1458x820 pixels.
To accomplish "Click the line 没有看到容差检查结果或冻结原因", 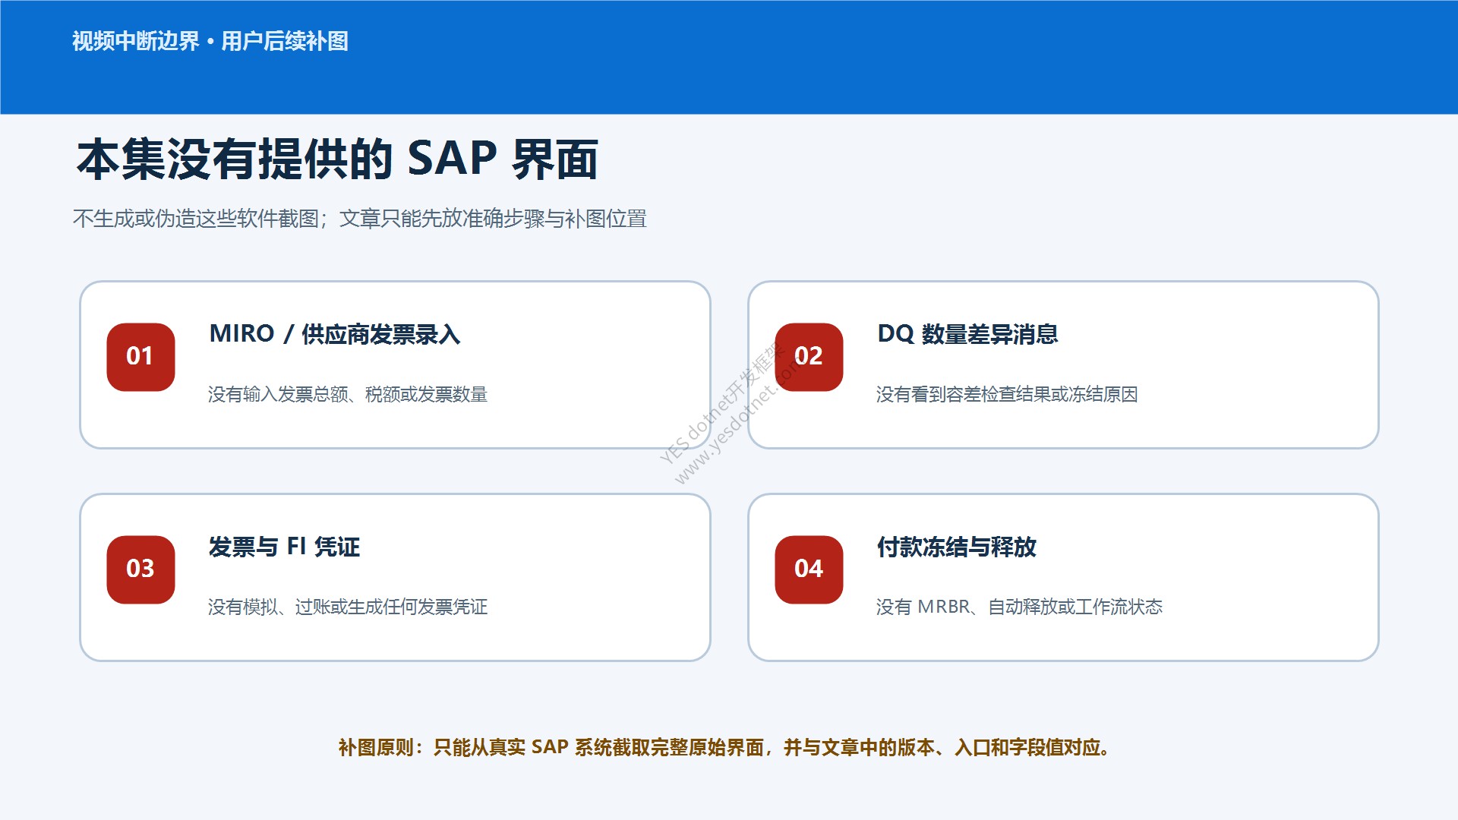I will tap(1007, 394).
